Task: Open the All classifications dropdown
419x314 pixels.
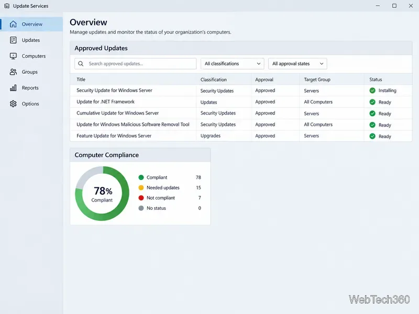Action: point(232,63)
